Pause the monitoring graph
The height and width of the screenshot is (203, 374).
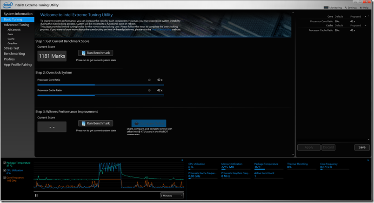[x=36, y=196]
